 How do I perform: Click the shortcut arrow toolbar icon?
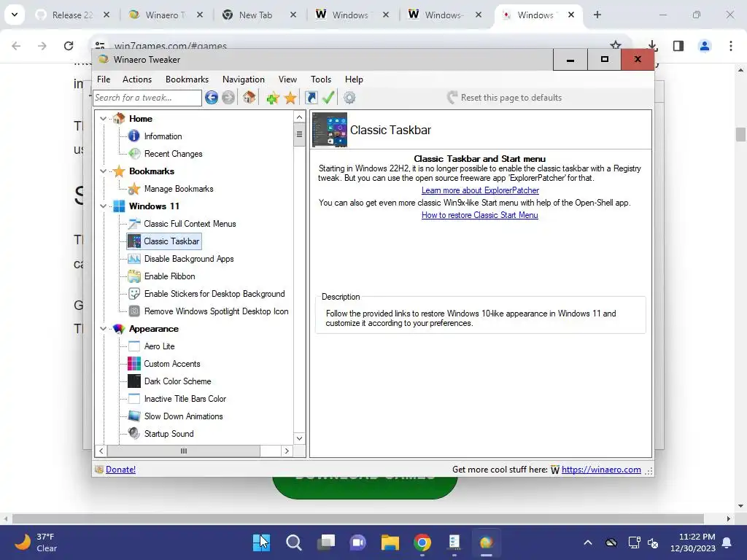[311, 98]
